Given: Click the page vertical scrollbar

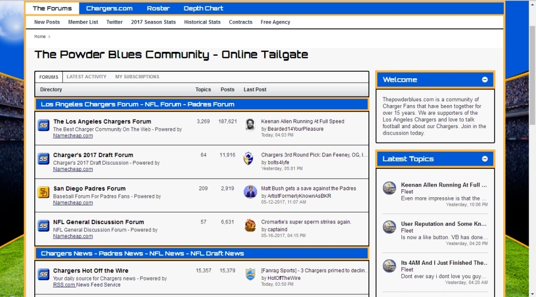Looking at the screenshot, I should tap(533, 75).
